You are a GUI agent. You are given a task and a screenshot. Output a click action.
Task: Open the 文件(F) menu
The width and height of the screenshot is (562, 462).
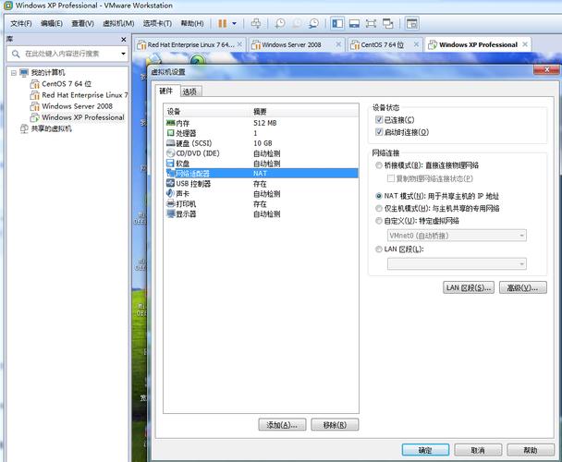tap(21, 24)
